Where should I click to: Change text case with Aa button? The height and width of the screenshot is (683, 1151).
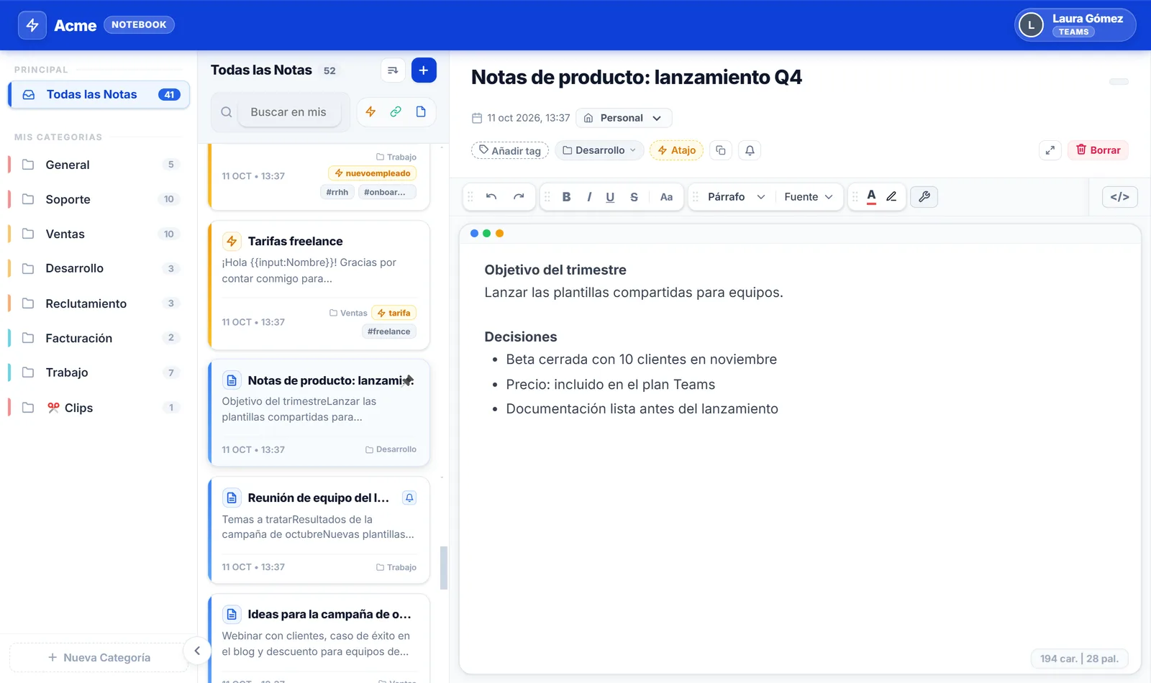coord(667,197)
